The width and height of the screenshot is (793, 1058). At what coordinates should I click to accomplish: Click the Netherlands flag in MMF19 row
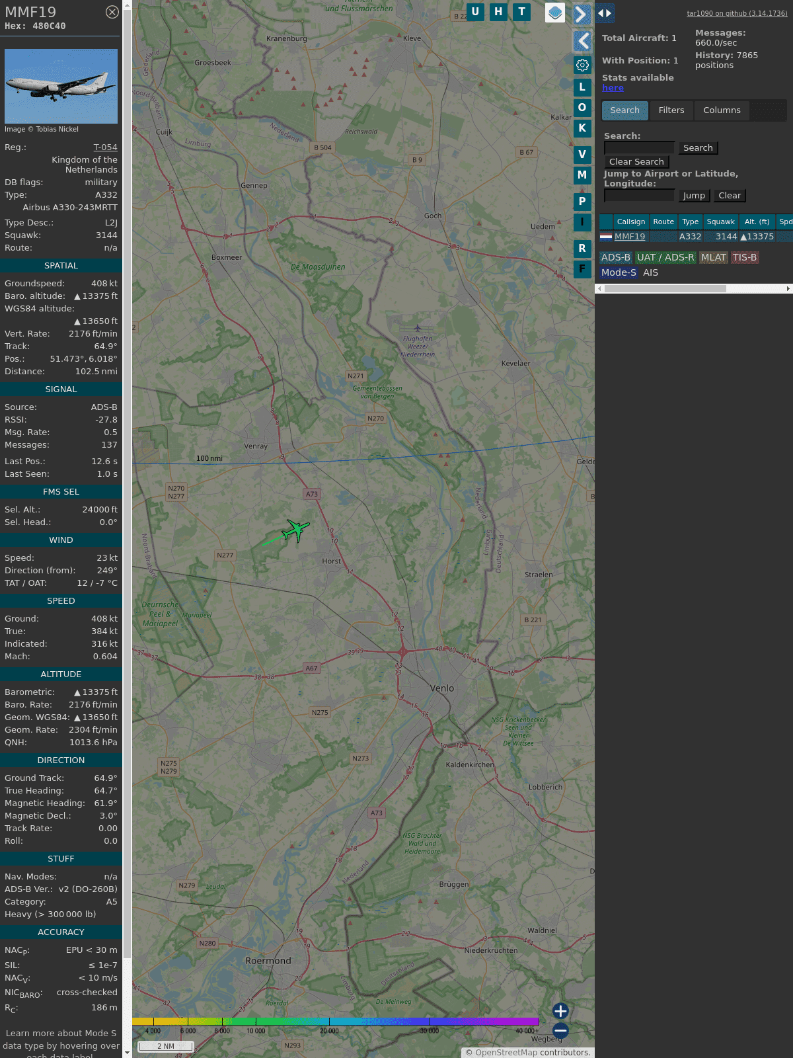(x=606, y=236)
